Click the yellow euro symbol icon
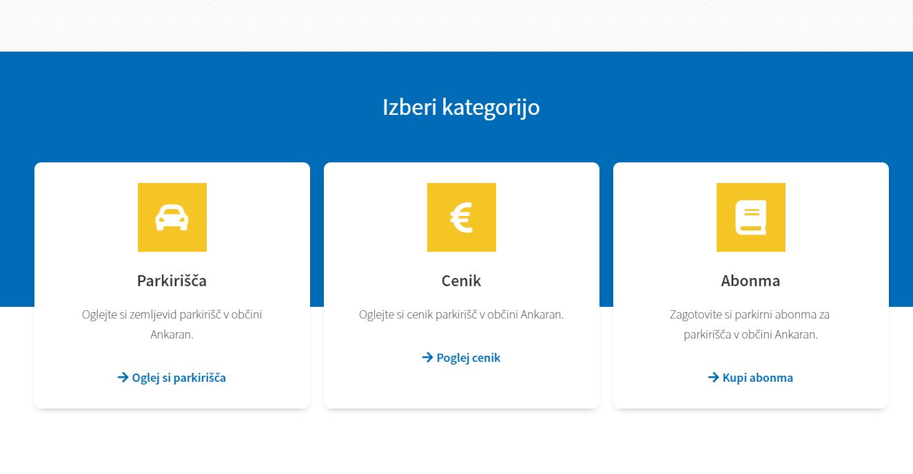913x474 pixels. tap(462, 217)
